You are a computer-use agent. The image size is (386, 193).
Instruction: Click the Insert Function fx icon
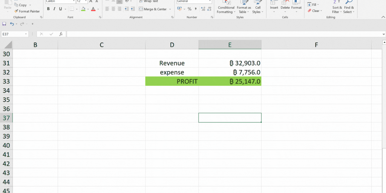point(61,34)
